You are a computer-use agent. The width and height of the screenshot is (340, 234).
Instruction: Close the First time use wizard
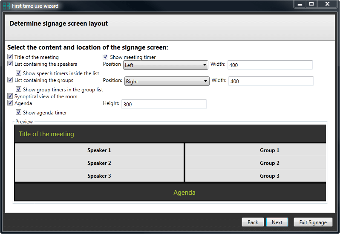327,4
